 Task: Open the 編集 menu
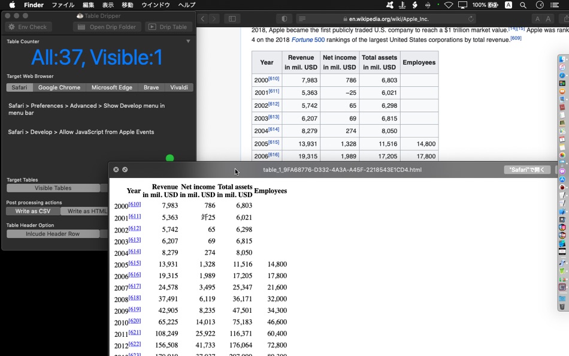[88, 5]
